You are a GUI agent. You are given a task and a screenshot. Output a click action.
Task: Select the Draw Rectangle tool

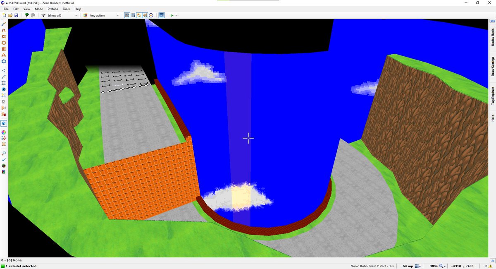(x=4, y=36)
